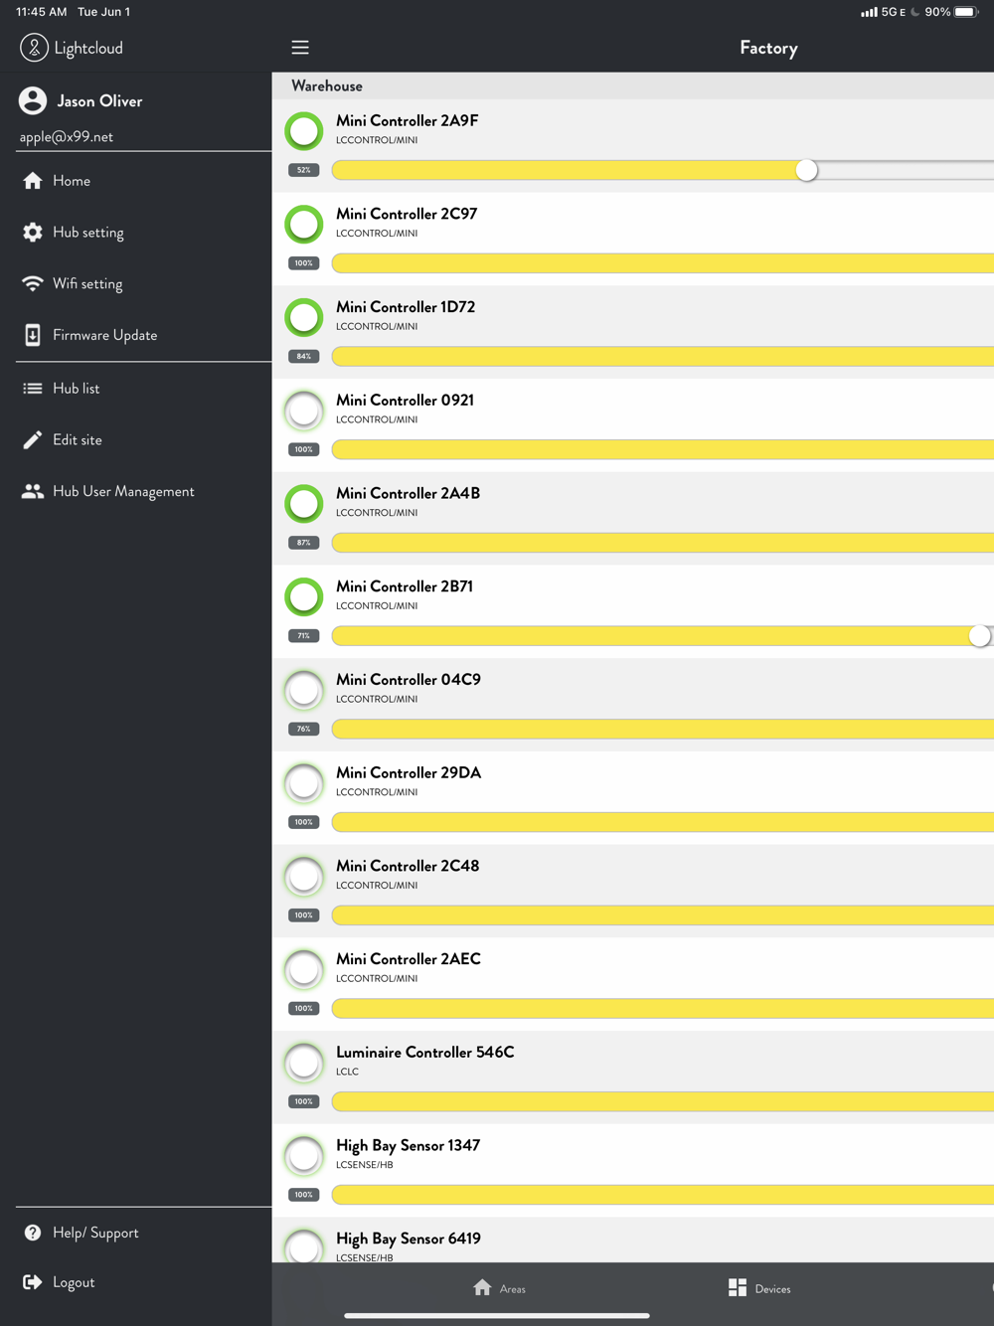994x1326 pixels.
Task: Click the Mini Controller 0921 brightness slider
Action: click(663, 449)
